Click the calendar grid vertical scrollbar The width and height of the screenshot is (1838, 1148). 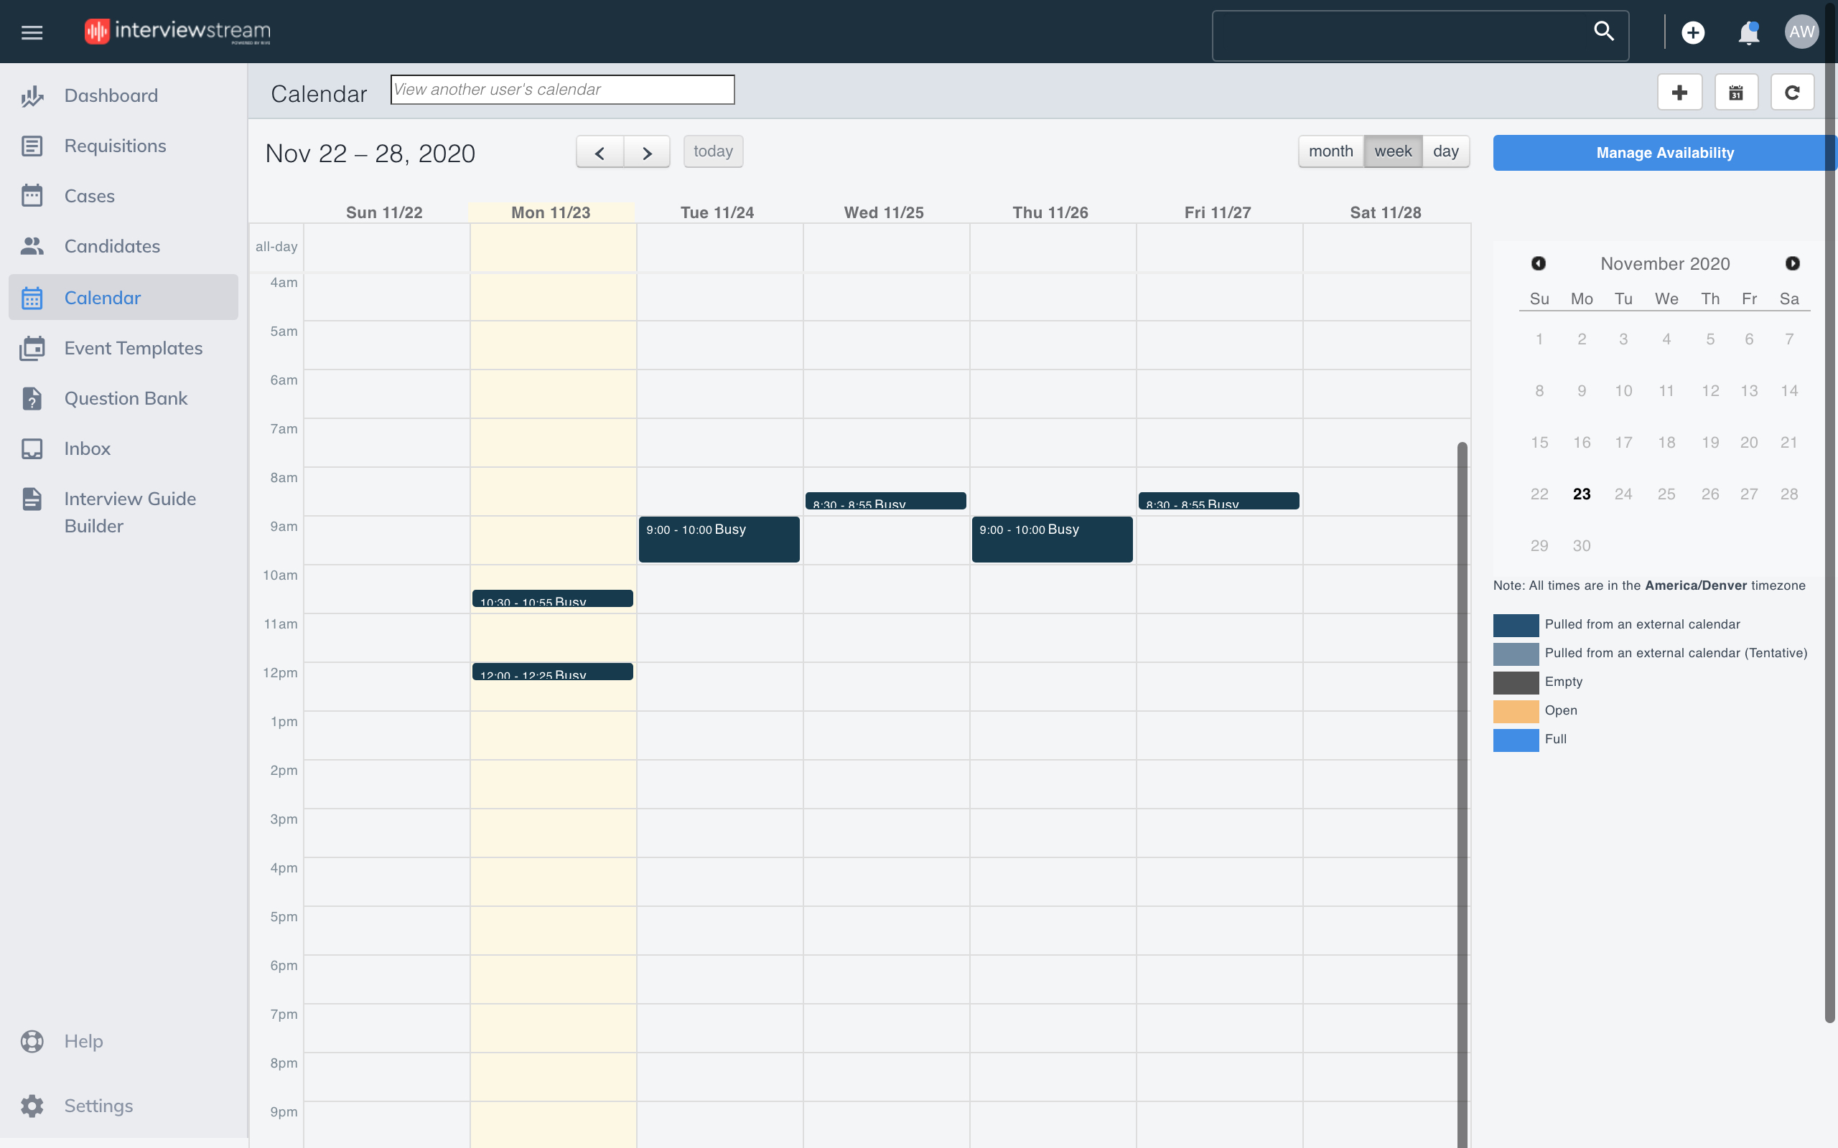click(1462, 794)
